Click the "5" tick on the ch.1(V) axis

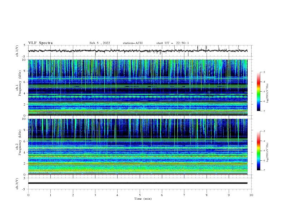click(x=25, y=45)
